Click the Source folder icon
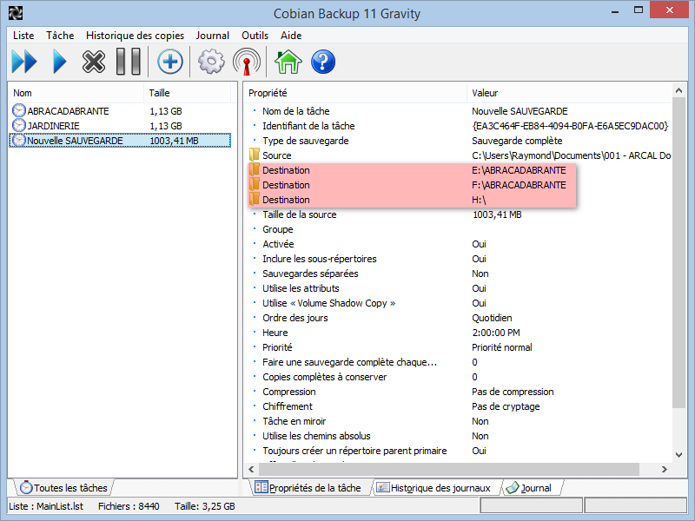 [x=255, y=155]
